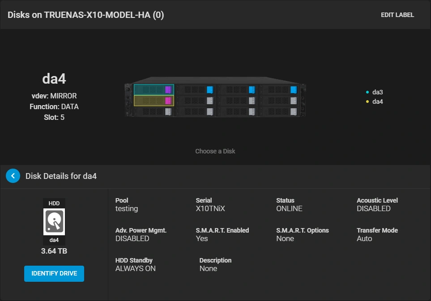Click the teal color dot next to da3
This screenshot has height=301, width=431.
pos(367,92)
